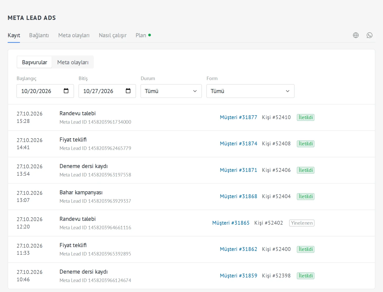
Task: Open the WhatsApp support icon
Action: [x=369, y=35]
